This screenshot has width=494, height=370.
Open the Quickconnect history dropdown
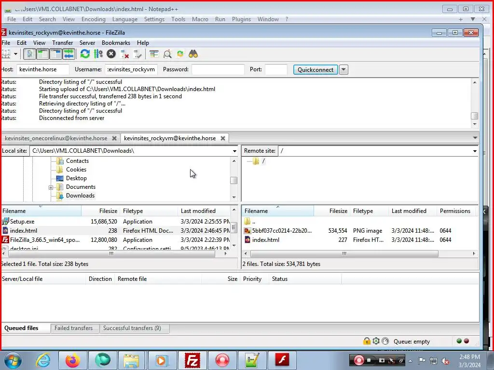coord(343,69)
